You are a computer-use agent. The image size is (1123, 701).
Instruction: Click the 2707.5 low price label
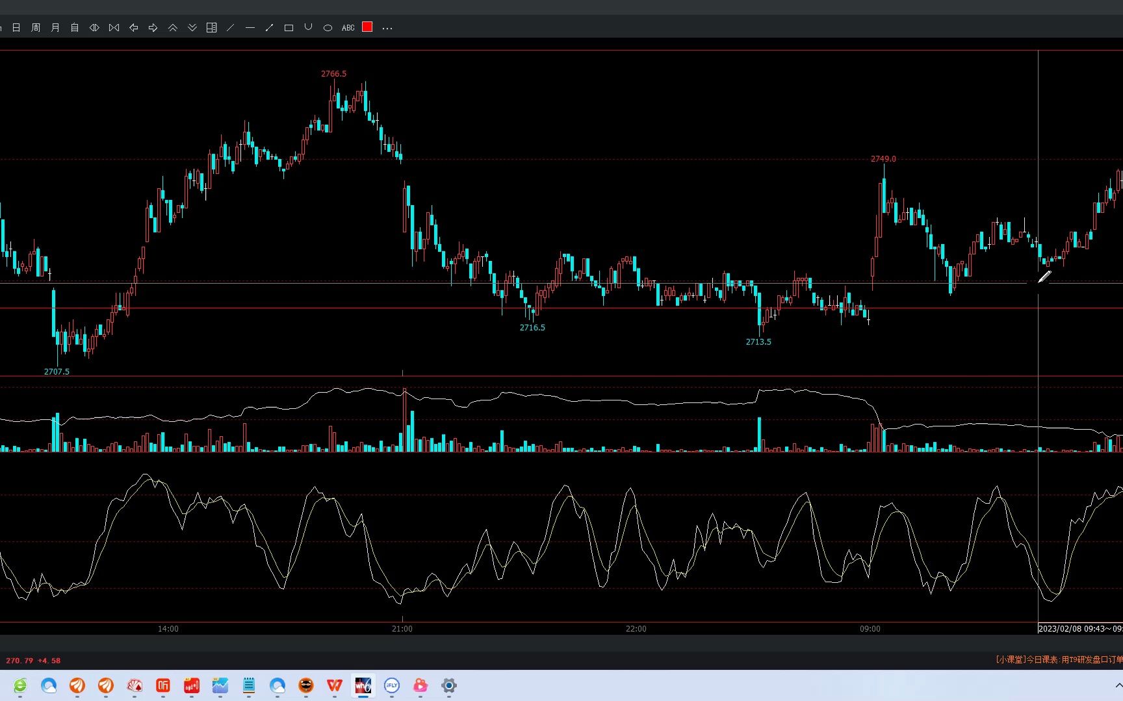(x=57, y=372)
